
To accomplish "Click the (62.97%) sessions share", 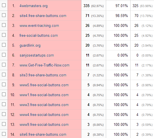I will click(x=97, y=6).
